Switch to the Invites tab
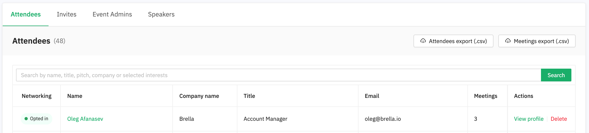 (x=67, y=14)
